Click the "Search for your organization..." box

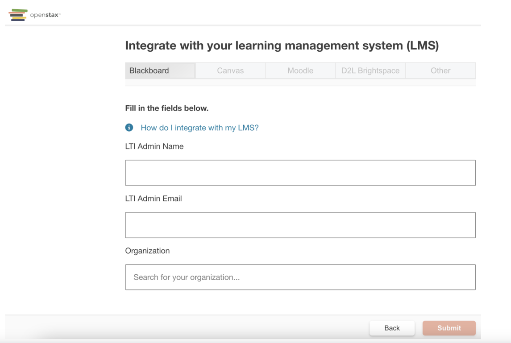coord(300,277)
